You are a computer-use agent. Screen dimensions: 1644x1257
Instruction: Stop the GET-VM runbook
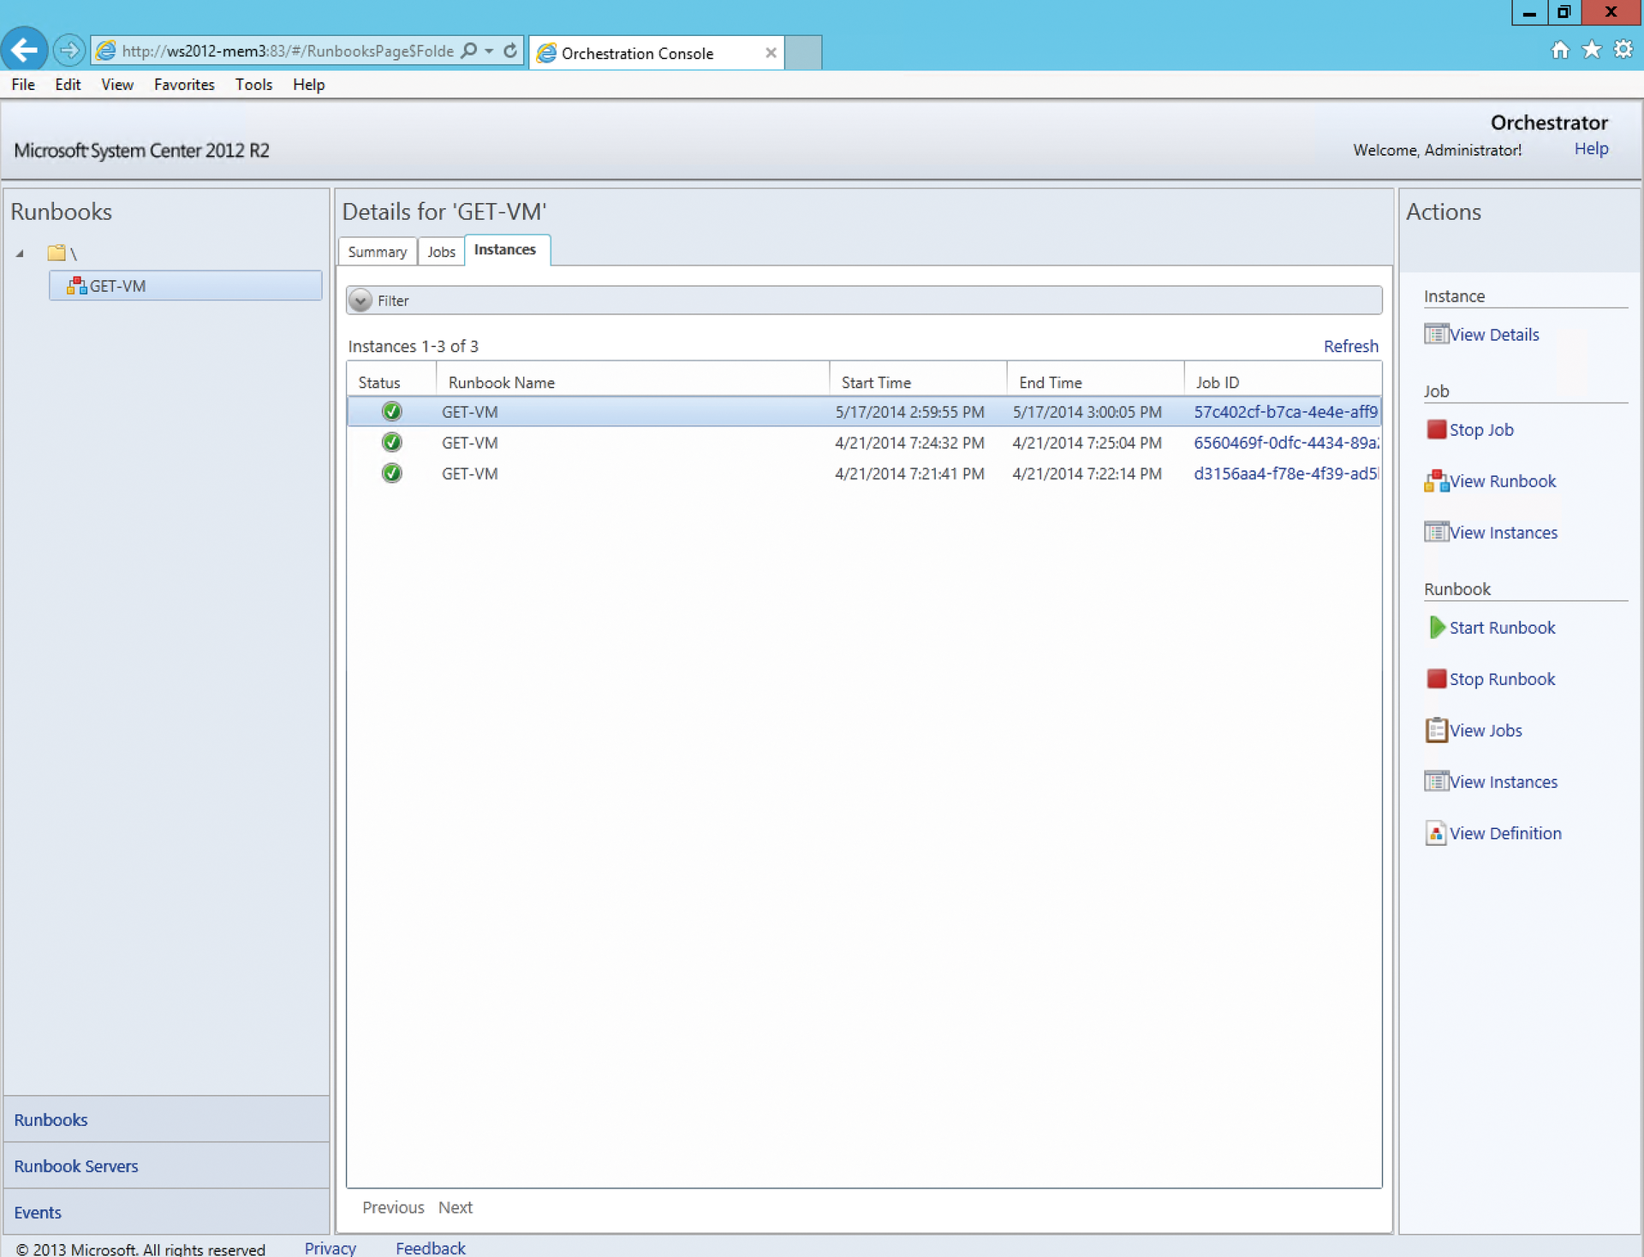1501,678
